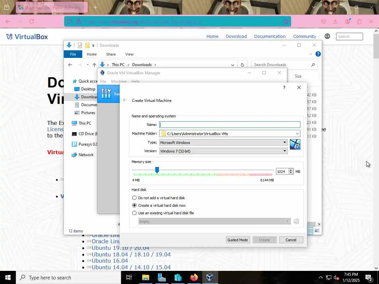This screenshot has width=379, height=284.
Task: Click the refresh button in Downloads window
Action: (x=242, y=65)
